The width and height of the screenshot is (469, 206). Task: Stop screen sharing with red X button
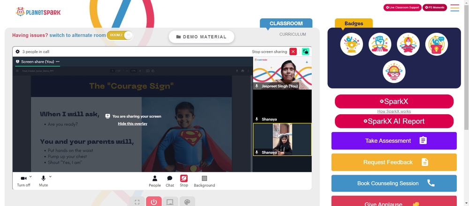[293, 51]
